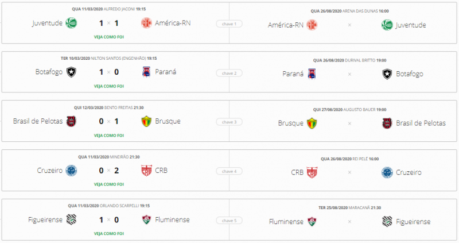Click the América-RN crest beside score 1
This screenshot has height=243, width=459.
click(146, 24)
